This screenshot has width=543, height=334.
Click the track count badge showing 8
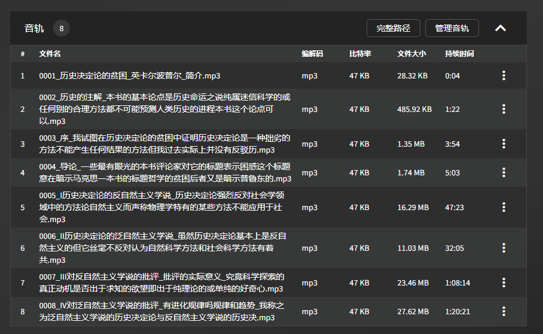tap(61, 28)
